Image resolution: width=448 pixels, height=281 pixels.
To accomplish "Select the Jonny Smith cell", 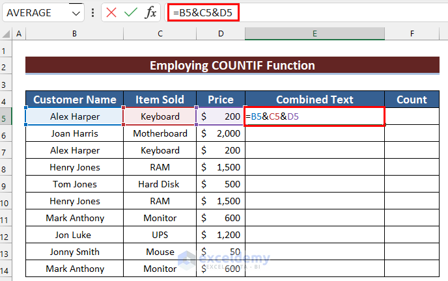I will tap(74, 252).
